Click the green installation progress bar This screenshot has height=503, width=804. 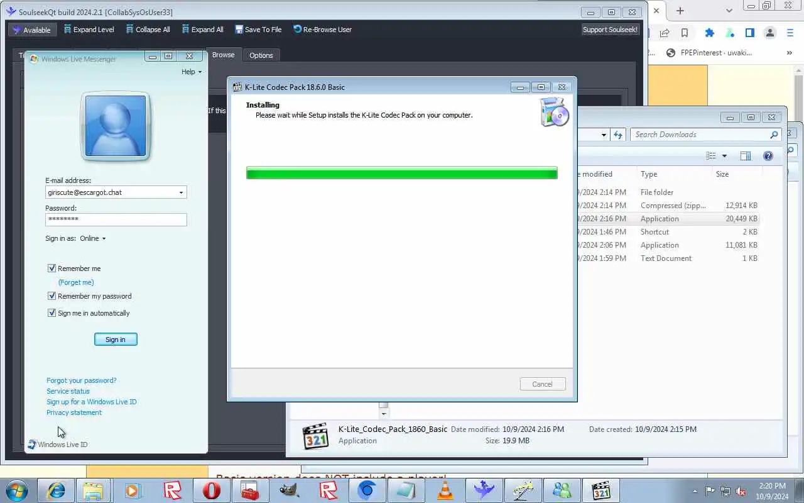pyautogui.click(x=401, y=173)
